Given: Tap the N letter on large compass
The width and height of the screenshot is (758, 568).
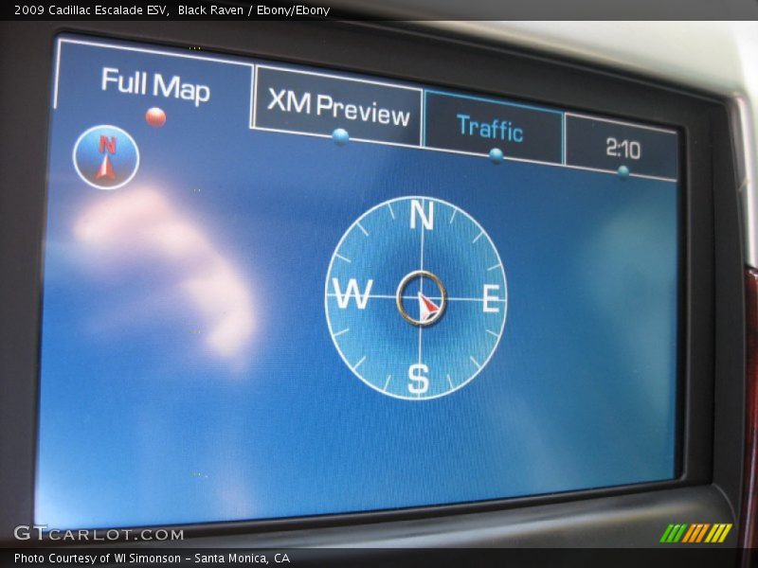Looking at the screenshot, I should [x=422, y=215].
